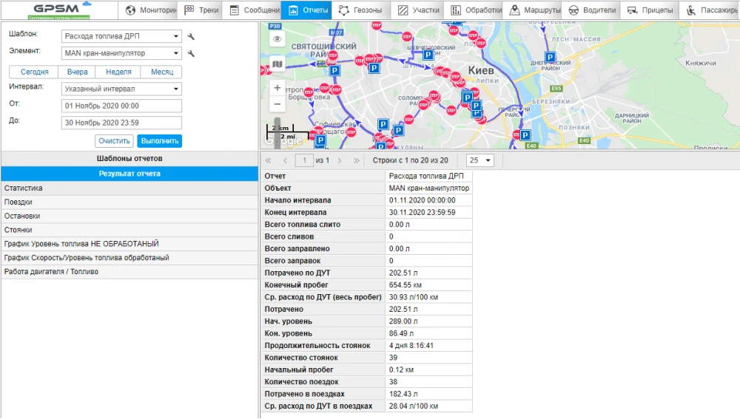Image resolution: width=740 pixels, height=419 pixels.
Task: Switch to the Мониторинг tab
Action: (150, 10)
